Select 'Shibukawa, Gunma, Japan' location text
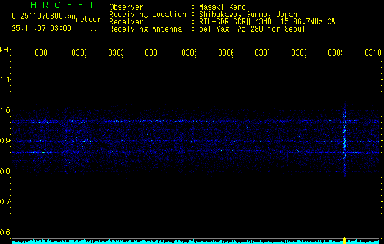Screen dimensions: 384x244 (x=248, y=15)
